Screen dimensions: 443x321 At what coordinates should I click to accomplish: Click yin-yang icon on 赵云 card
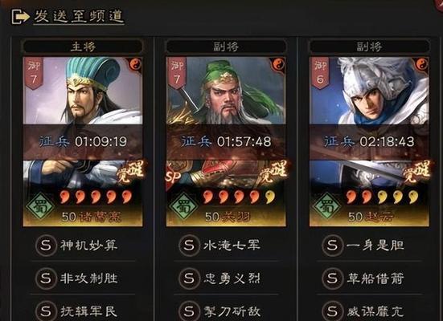click(422, 64)
